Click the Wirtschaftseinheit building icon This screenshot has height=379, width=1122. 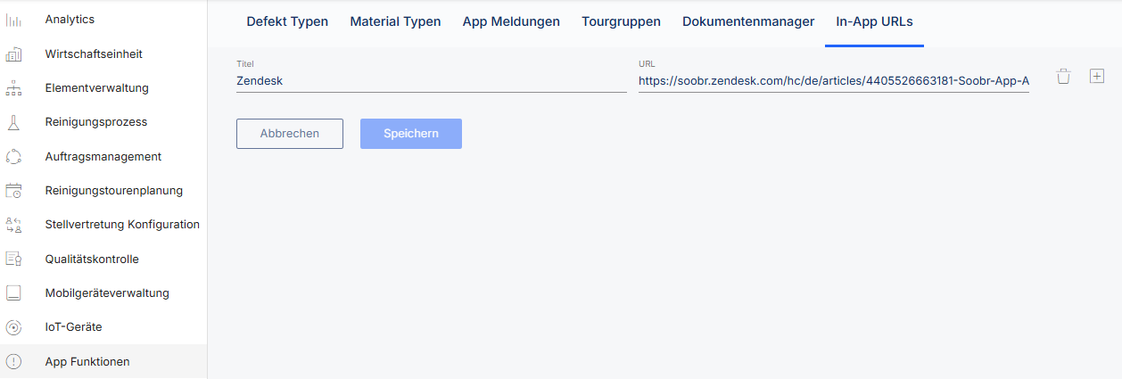(x=13, y=54)
